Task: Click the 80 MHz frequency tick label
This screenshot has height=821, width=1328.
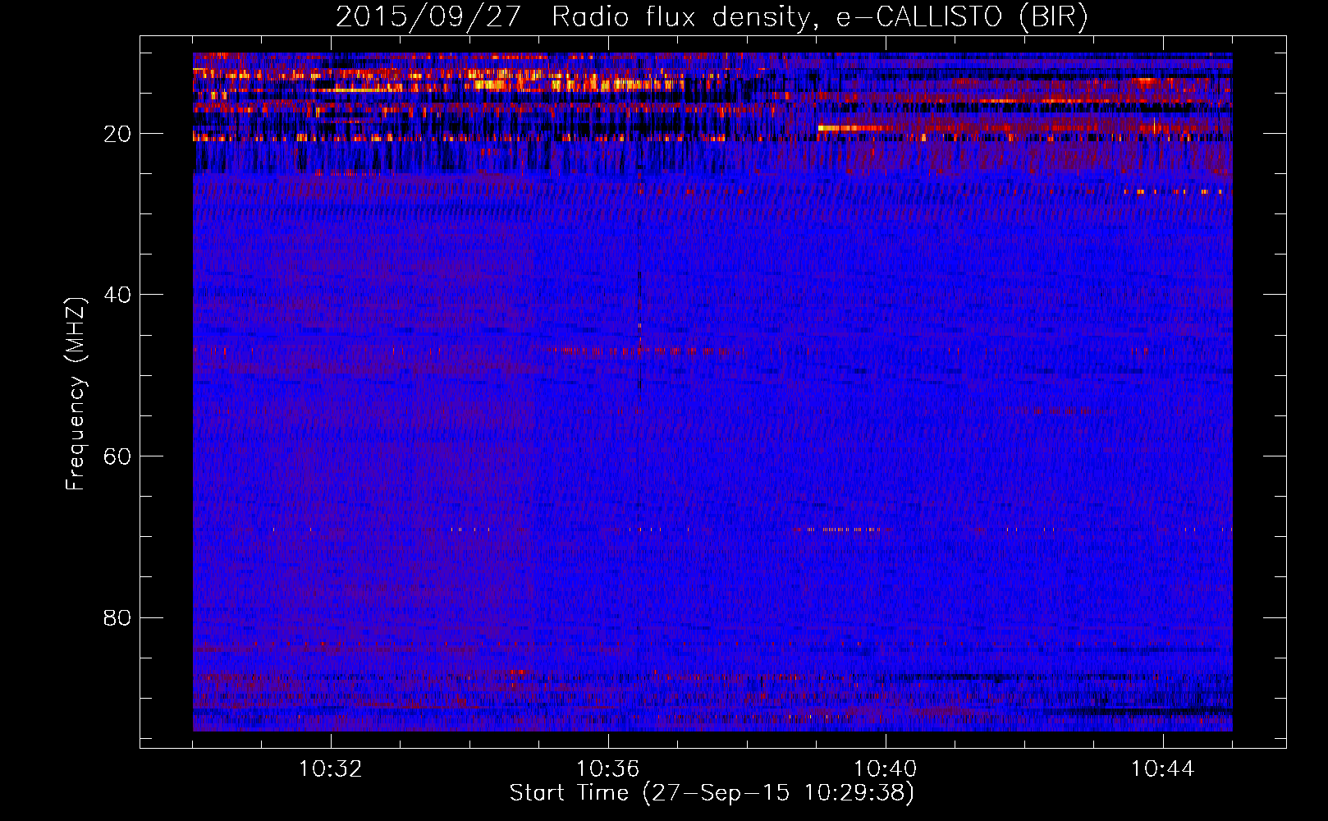Action: (x=118, y=617)
